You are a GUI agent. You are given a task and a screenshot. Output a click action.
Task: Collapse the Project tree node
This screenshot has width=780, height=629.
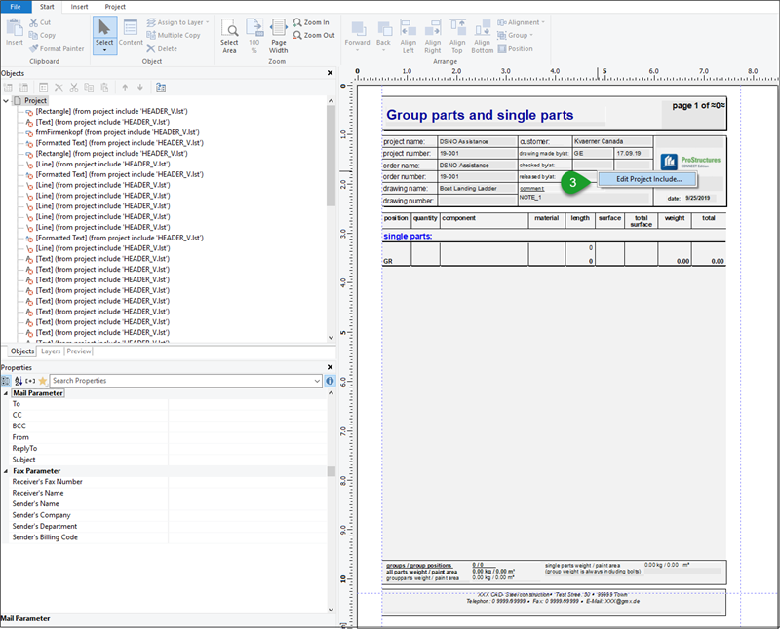tap(6, 100)
